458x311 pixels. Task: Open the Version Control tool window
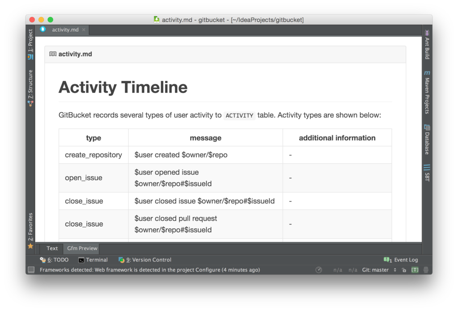tap(145, 260)
